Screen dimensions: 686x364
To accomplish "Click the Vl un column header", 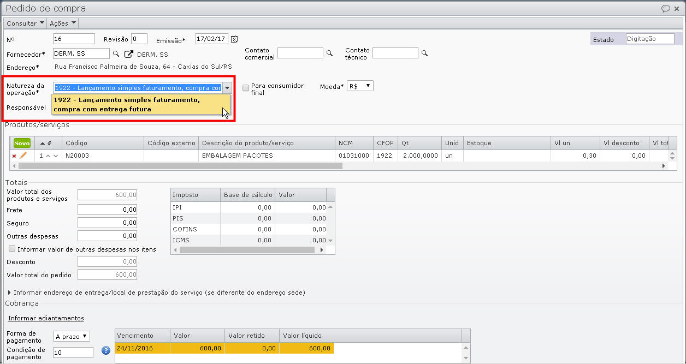I will [x=575, y=143].
